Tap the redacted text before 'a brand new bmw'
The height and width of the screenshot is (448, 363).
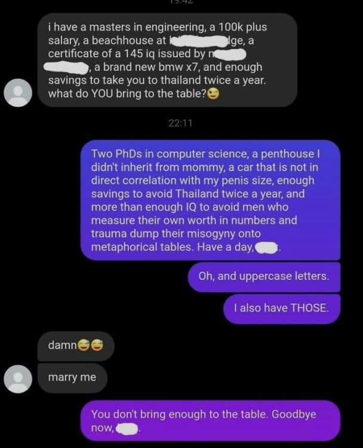[66, 68]
